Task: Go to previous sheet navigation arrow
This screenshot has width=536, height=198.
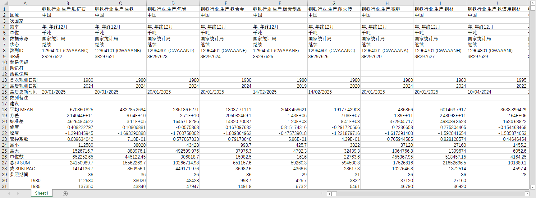Action: pos(9,193)
